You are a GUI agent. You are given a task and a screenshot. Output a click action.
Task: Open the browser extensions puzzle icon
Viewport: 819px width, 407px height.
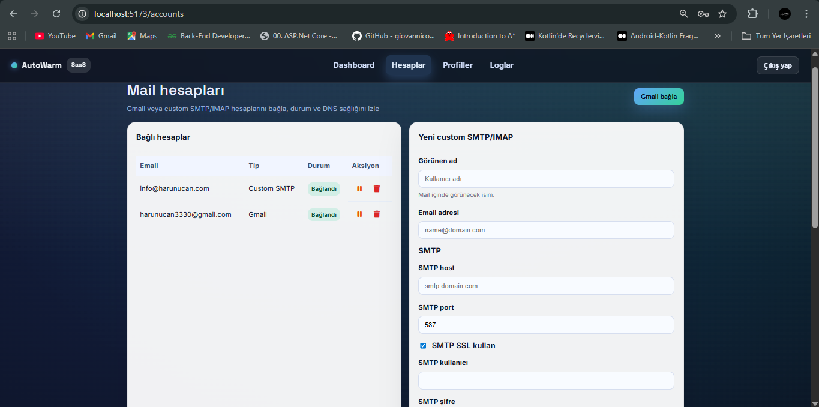752,14
